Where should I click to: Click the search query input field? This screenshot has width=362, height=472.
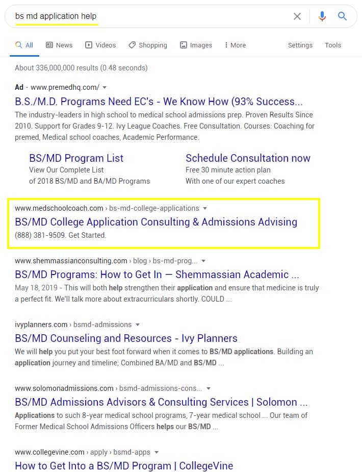153,16
